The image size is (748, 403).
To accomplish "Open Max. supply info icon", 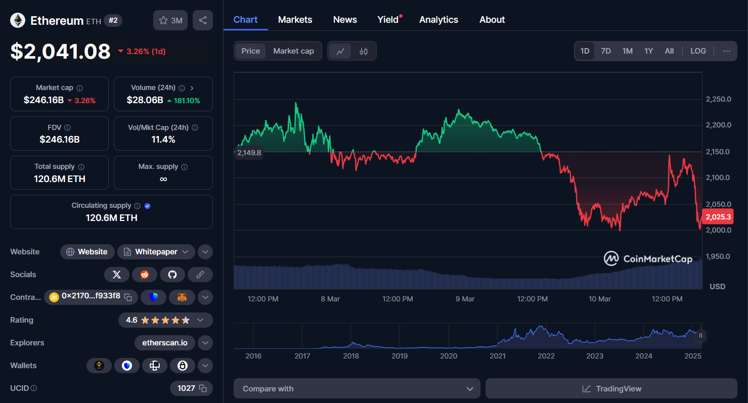I will tap(184, 167).
